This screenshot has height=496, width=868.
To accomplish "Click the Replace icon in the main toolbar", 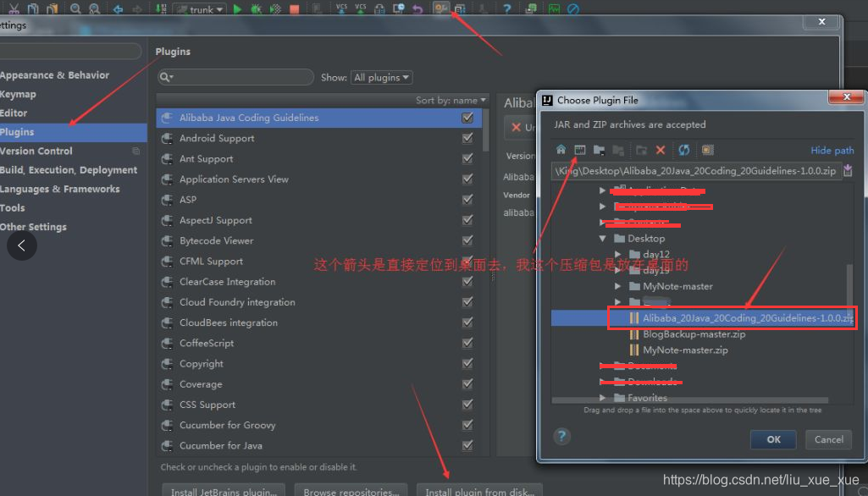I will 95,8.
